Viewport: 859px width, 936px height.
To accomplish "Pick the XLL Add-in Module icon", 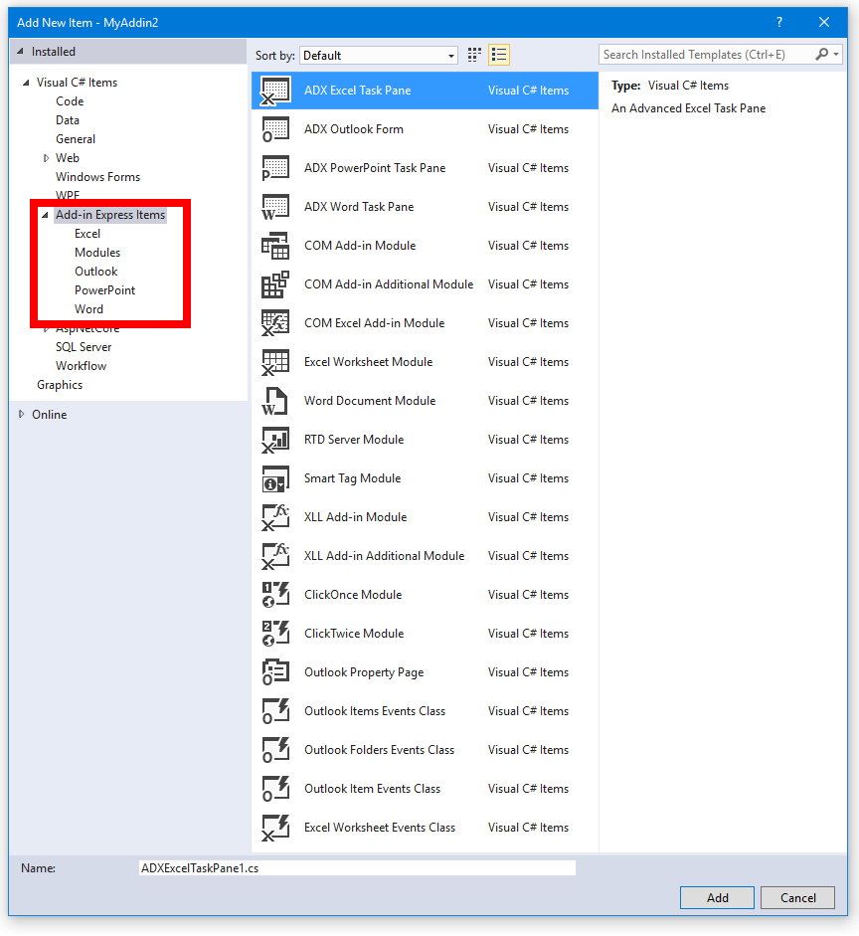I will coord(275,517).
